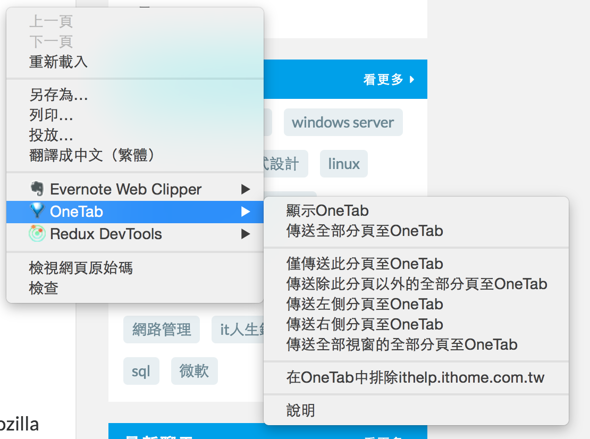Click the windows server tag
Screen dimensions: 590x439
[343, 122]
